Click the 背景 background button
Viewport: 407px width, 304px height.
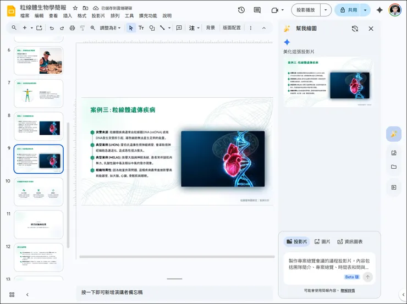[x=211, y=27]
